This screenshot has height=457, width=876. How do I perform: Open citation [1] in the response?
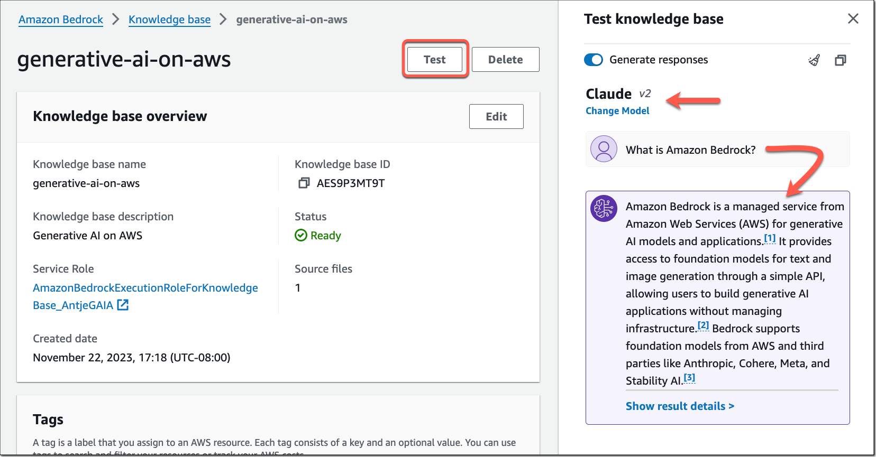pyautogui.click(x=770, y=238)
